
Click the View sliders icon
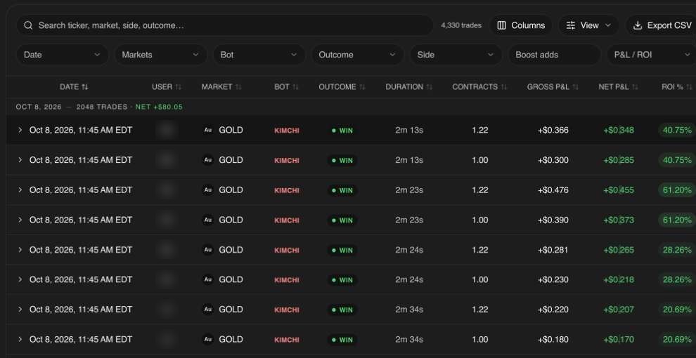click(x=571, y=25)
